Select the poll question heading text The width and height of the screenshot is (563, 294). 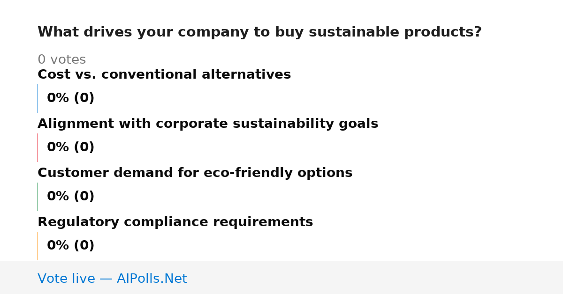[259, 32]
